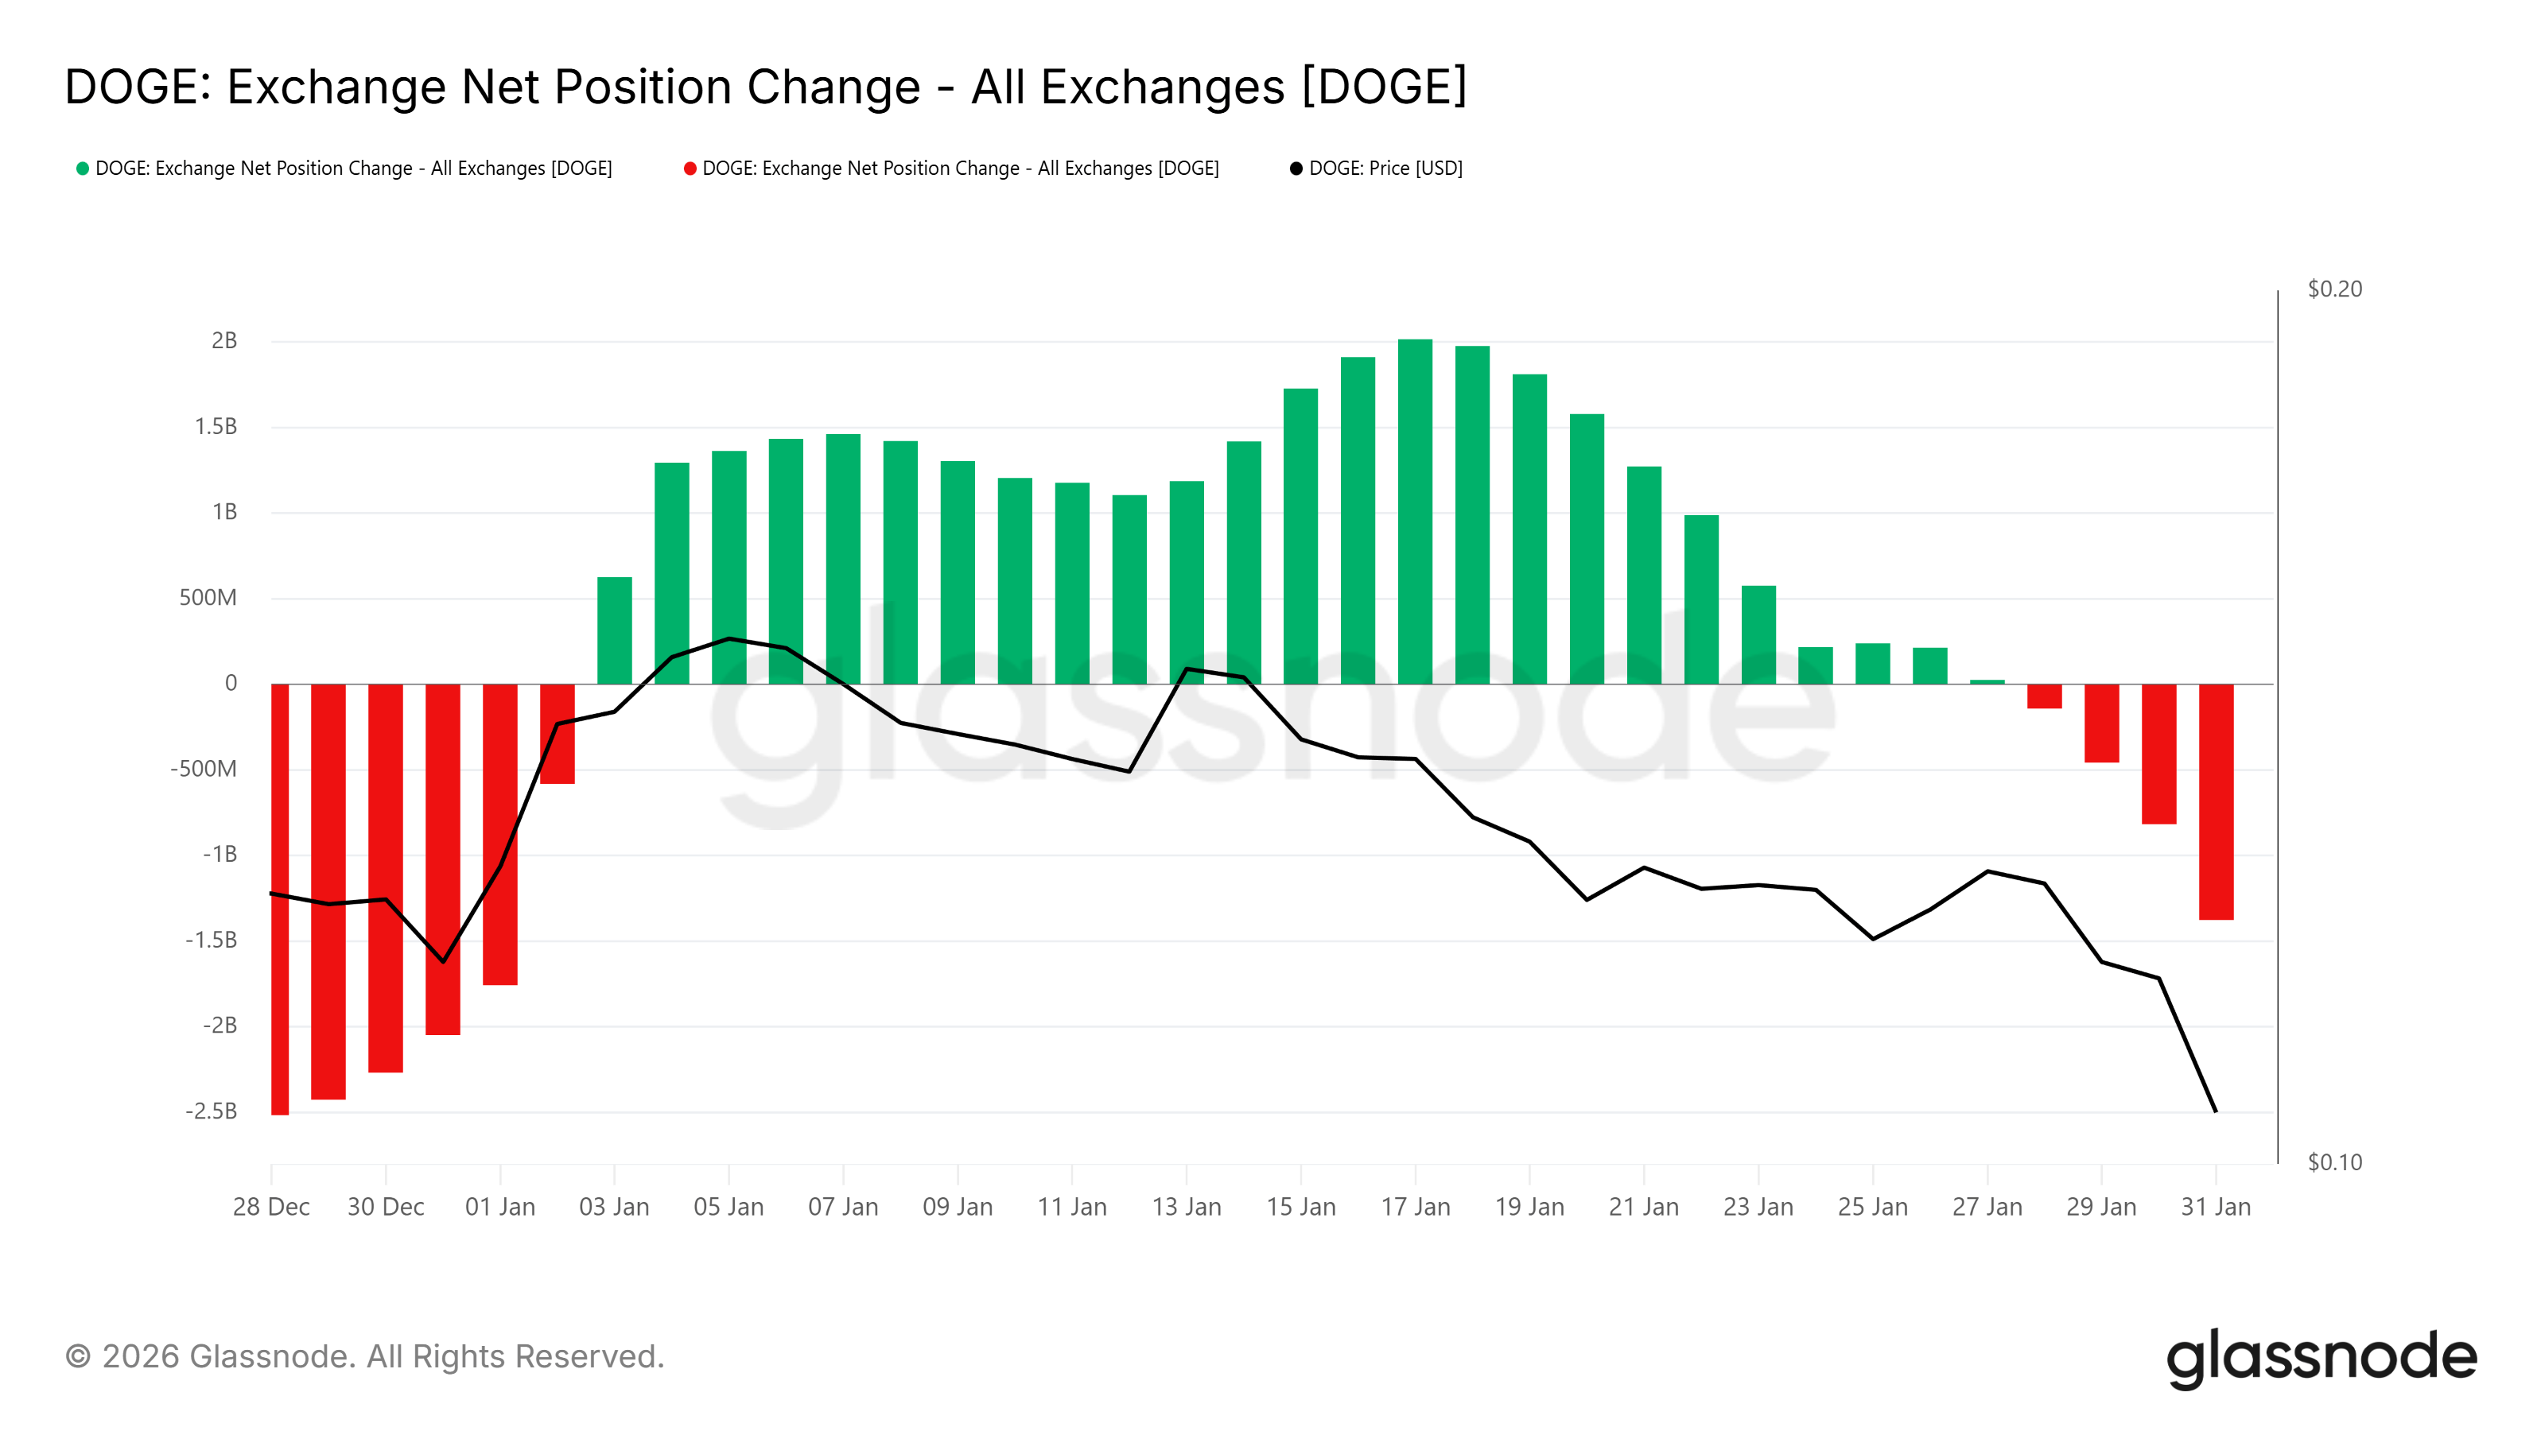
Task: Click the -2.5B y-axis label
Action: coord(212,1111)
